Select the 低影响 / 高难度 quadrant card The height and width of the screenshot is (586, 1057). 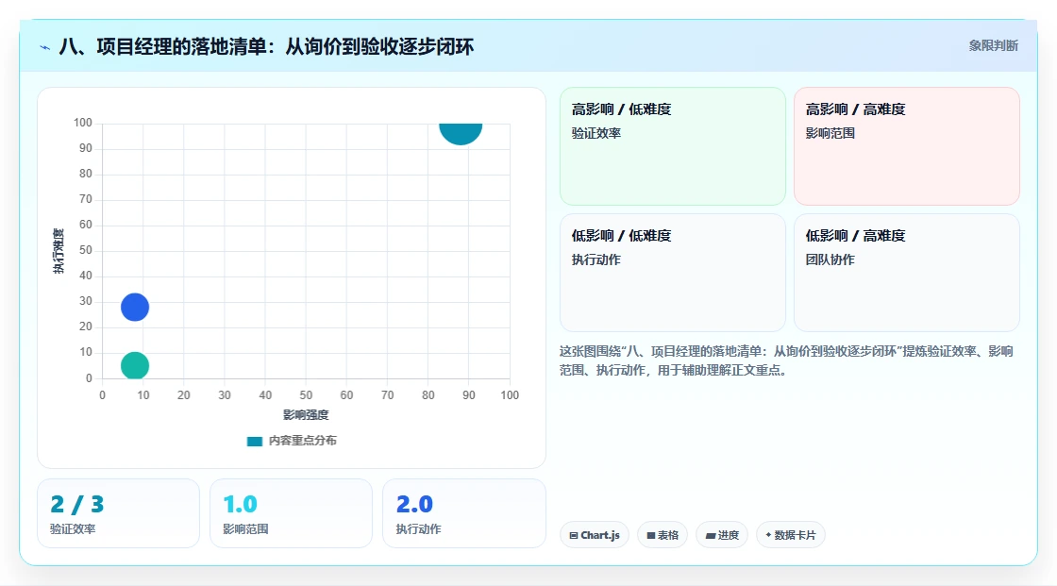[x=907, y=273]
